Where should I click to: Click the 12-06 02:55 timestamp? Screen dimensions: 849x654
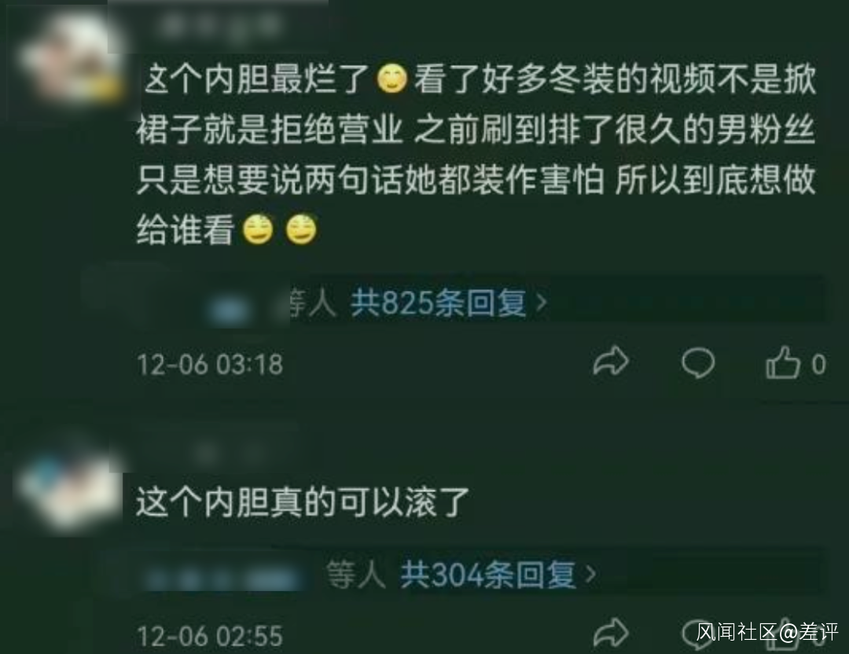pos(210,636)
